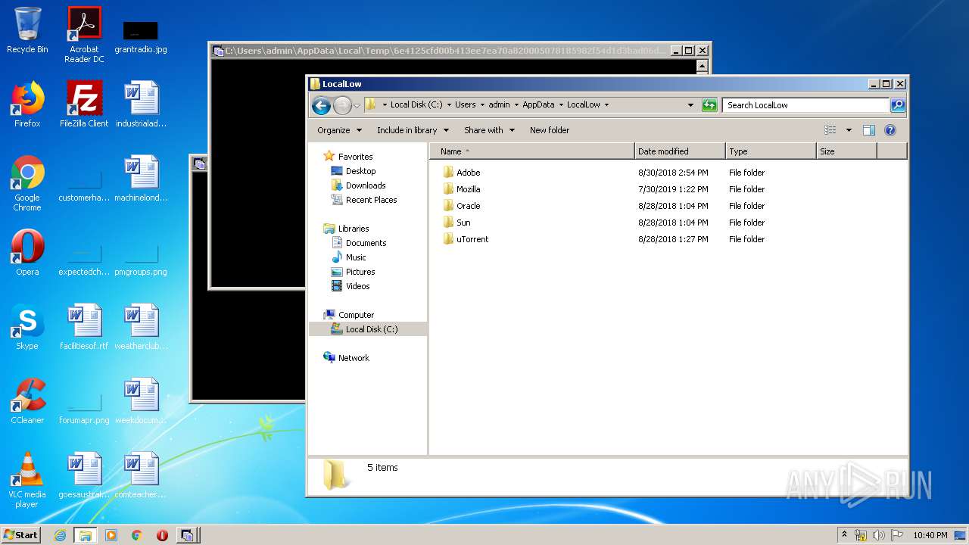The width and height of the screenshot is (969, 545).
Task: Sort by Type column header
Action: pyautogui.click(x=771, y=151)
